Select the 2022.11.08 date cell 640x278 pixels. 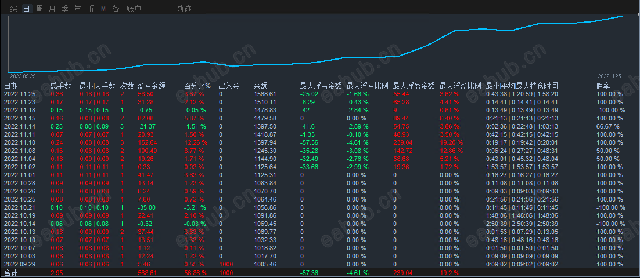[x=19, y=151]
